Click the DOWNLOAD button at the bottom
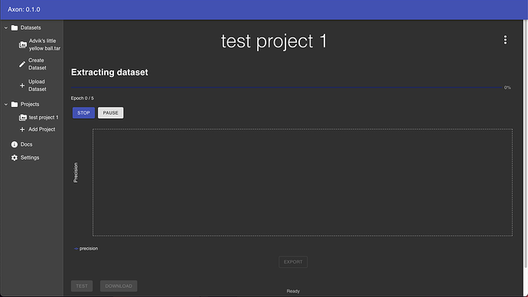This screenshot has width=528, height=297. tap(119, 286)
